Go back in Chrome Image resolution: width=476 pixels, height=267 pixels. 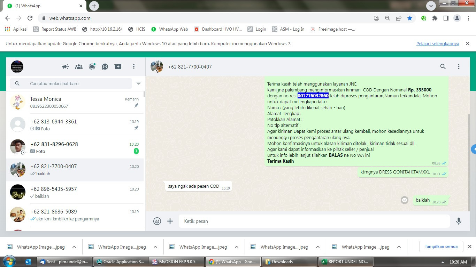(x=8, y=18)
